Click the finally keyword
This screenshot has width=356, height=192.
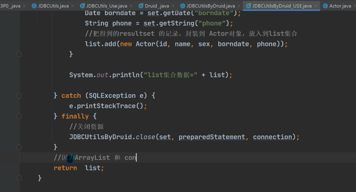click(x=75, y=116)
